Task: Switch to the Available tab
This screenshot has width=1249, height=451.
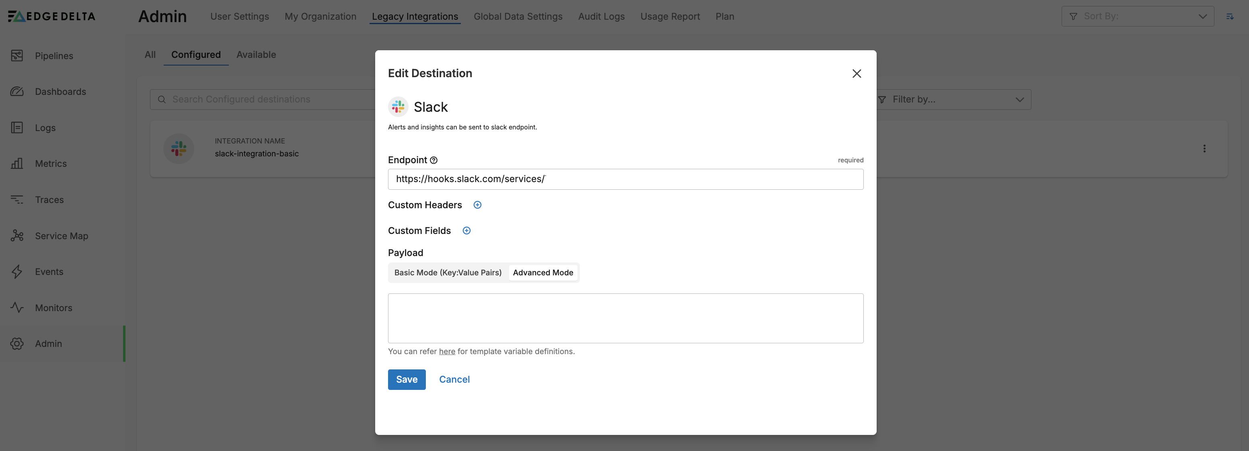Action: point(256,55)
